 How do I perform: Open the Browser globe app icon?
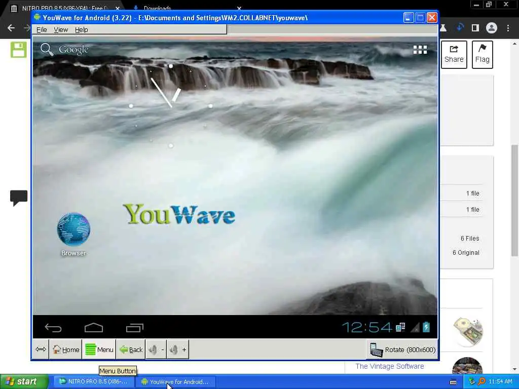point(73,229)
